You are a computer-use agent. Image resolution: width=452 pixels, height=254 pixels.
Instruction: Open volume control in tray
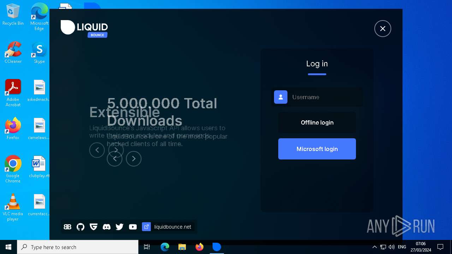(391, 247)
